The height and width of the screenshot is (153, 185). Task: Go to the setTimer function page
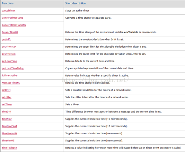[7, 104]
